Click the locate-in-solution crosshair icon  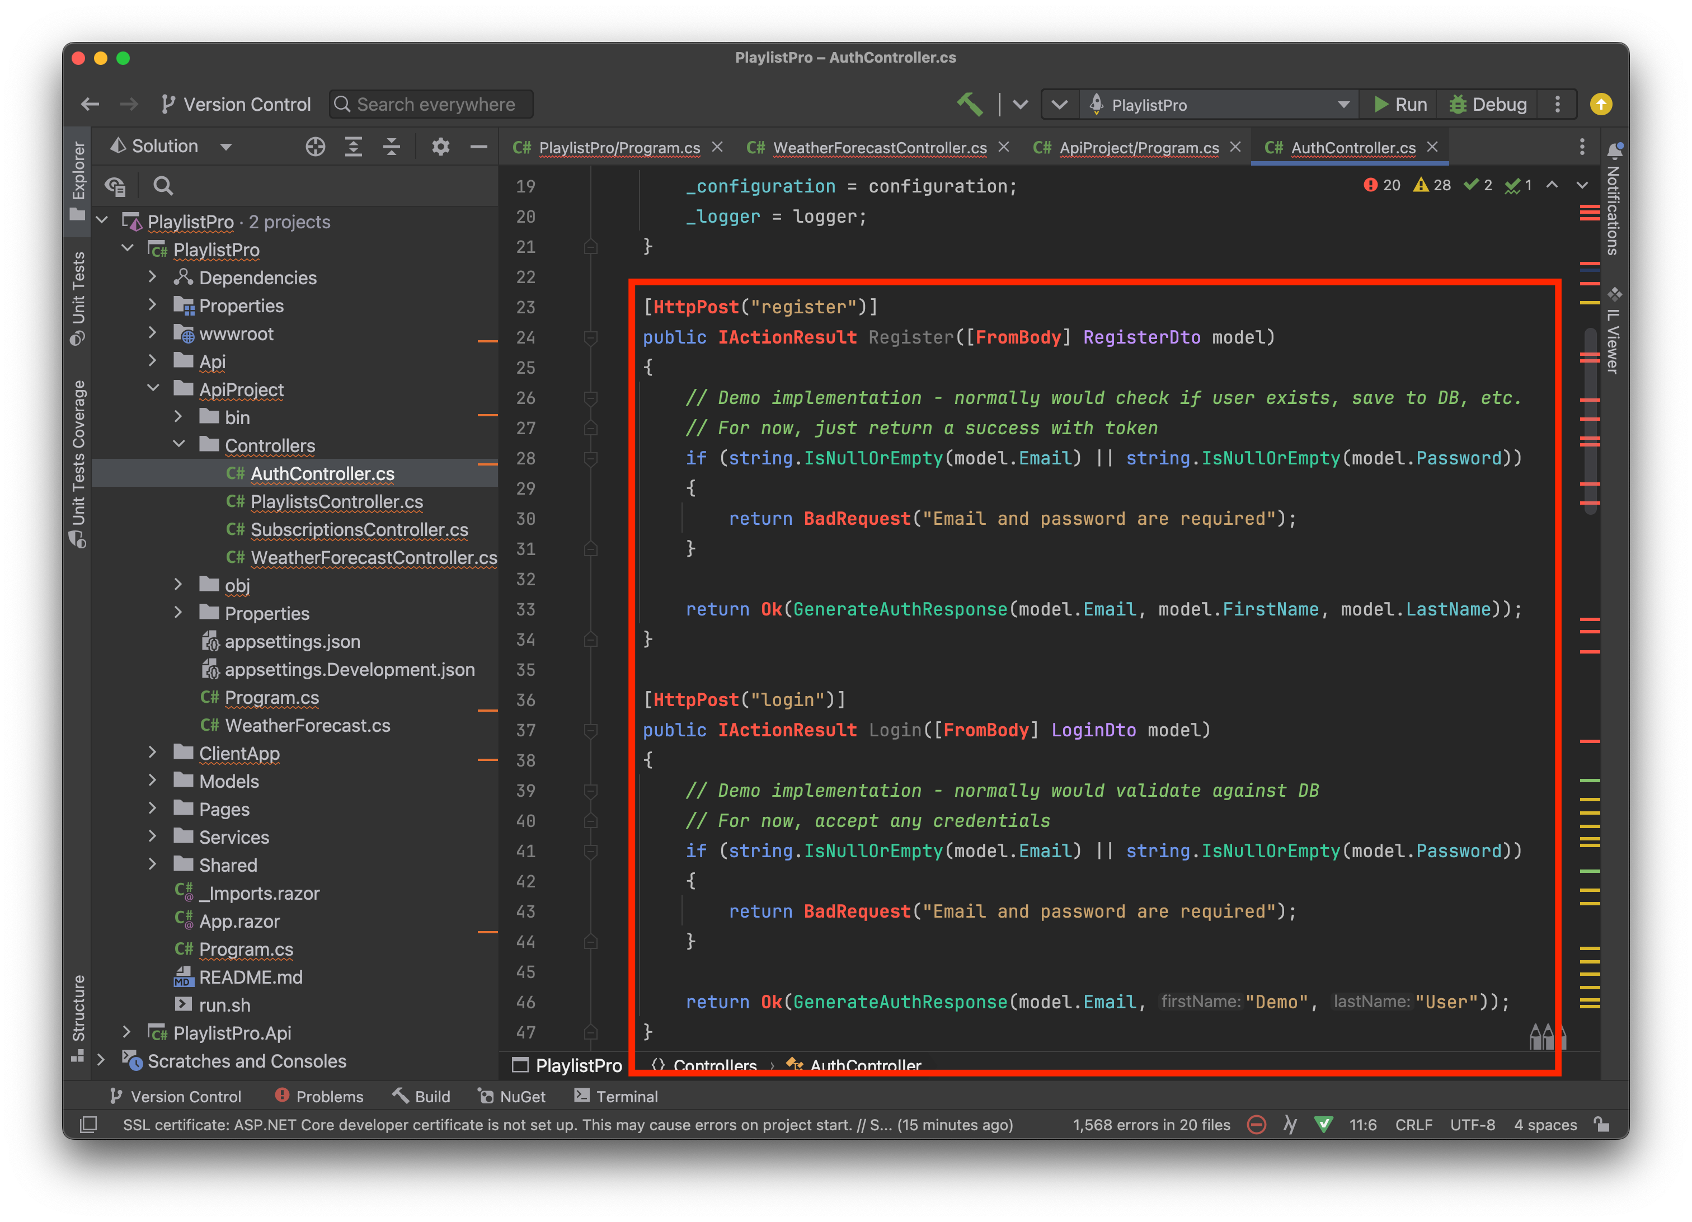coord(316,147)
